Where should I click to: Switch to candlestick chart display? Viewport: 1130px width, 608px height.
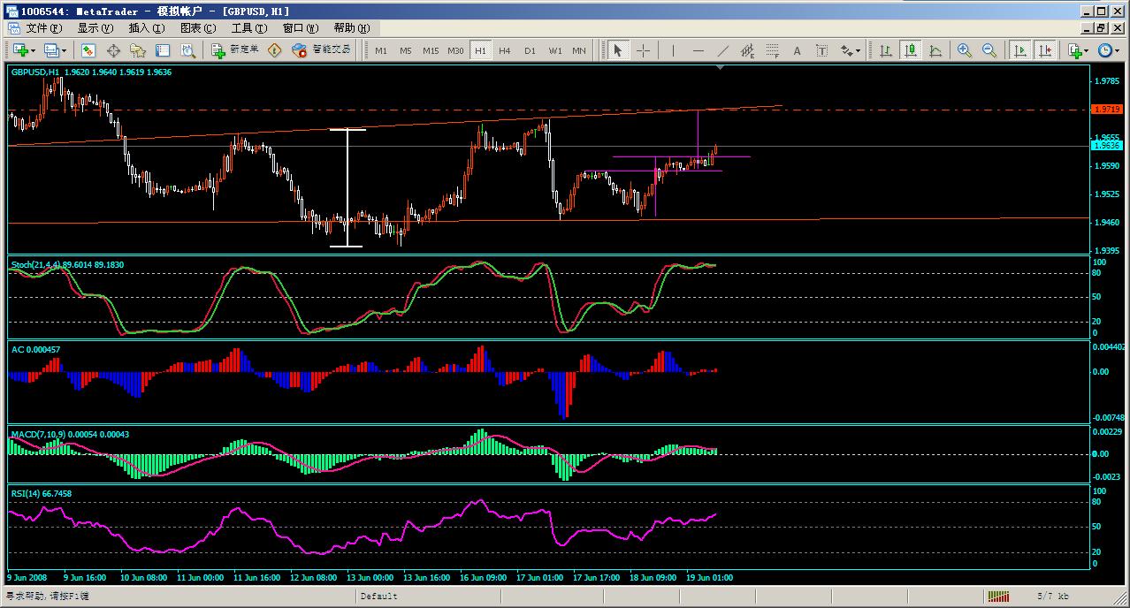(x=910, y=50)
